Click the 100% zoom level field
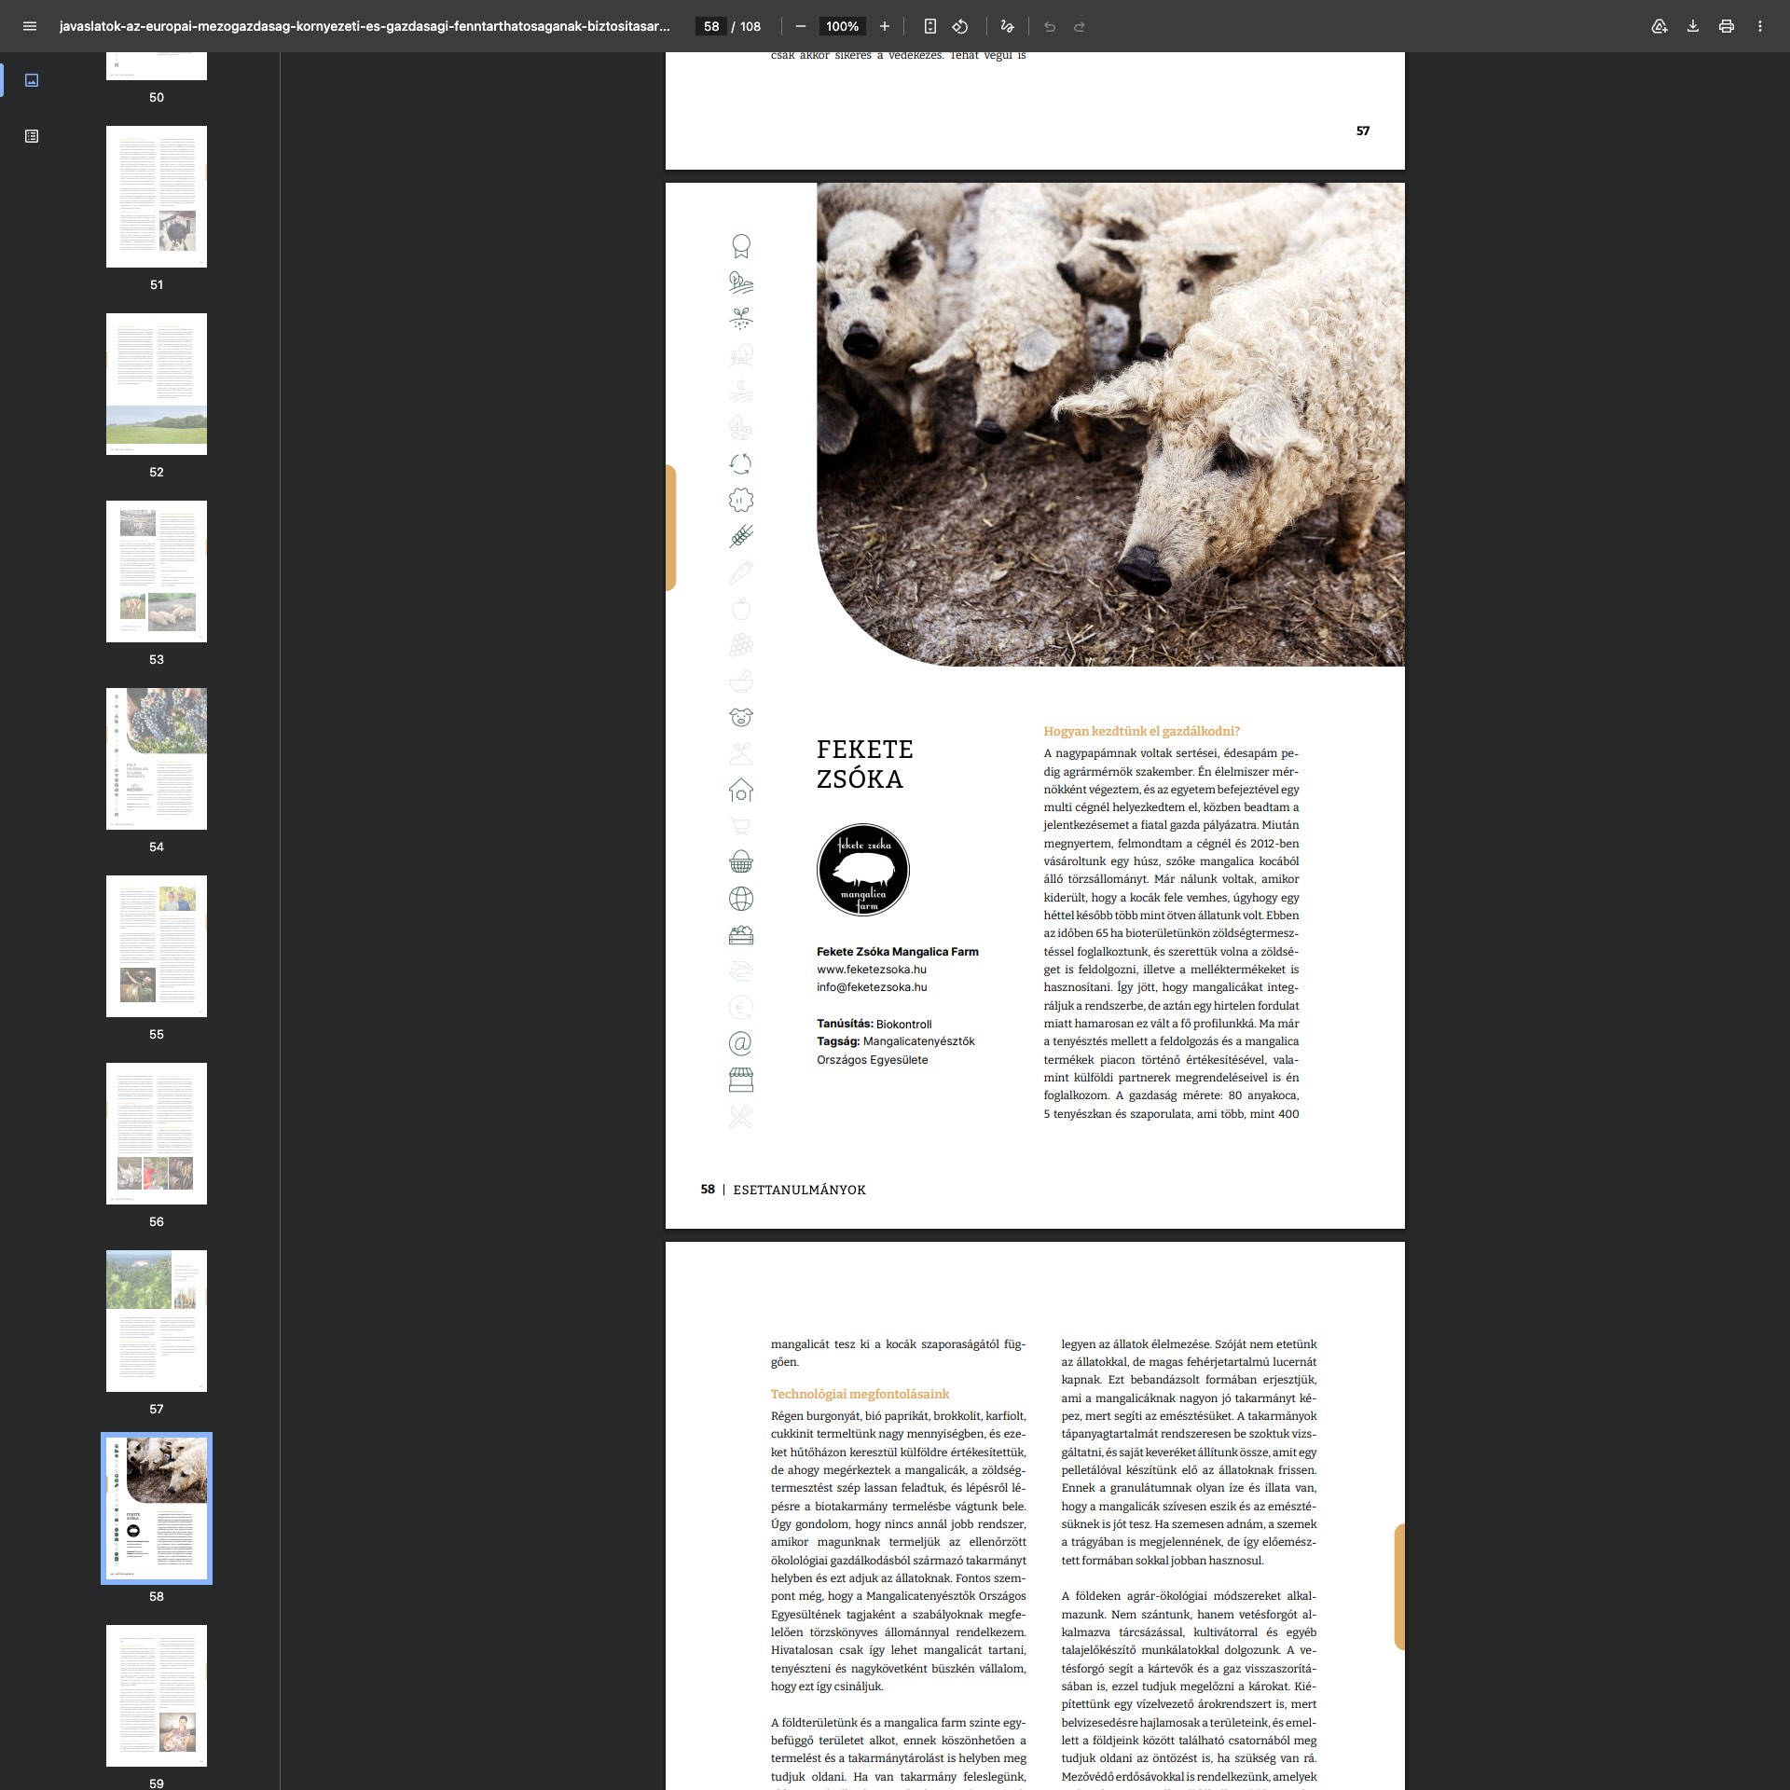 (842, 26)
